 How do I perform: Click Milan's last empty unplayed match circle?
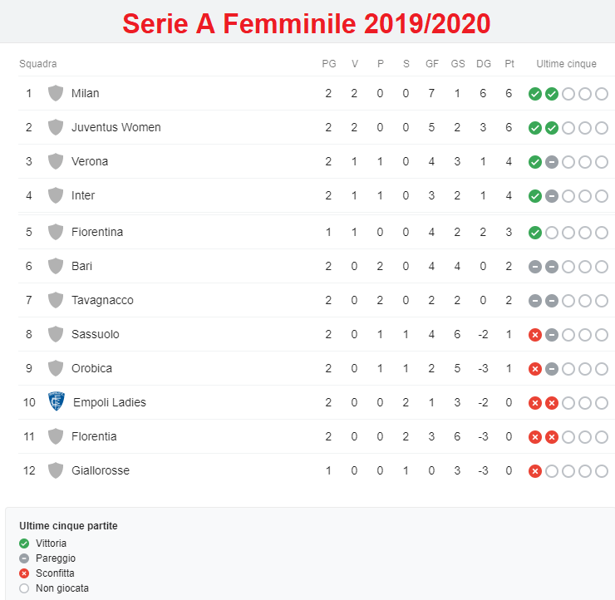pyautogui.click(x=601, y=94)
